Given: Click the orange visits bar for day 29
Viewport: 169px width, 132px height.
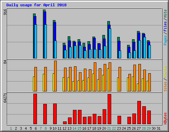Looking at the screenshot, I should click(x=150, y=82).
